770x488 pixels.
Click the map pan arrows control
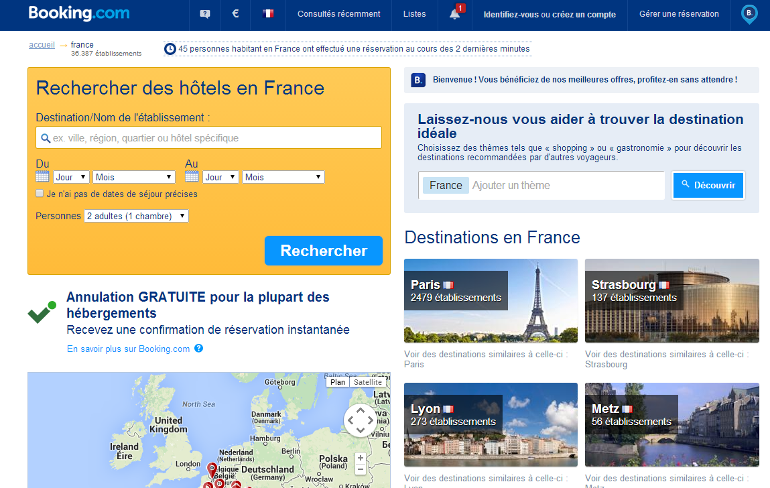(360, 420)
